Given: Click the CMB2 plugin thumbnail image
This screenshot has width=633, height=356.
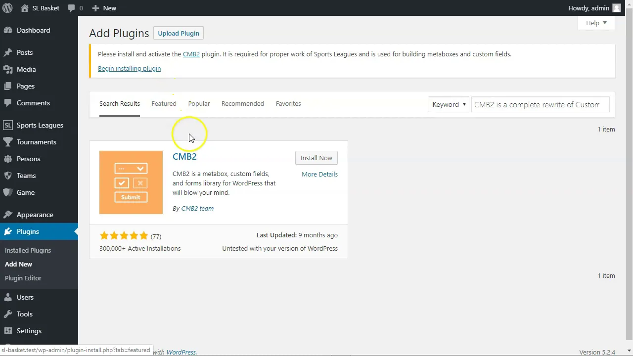Looking at the screenshot, I should click(x=131, y=182).
